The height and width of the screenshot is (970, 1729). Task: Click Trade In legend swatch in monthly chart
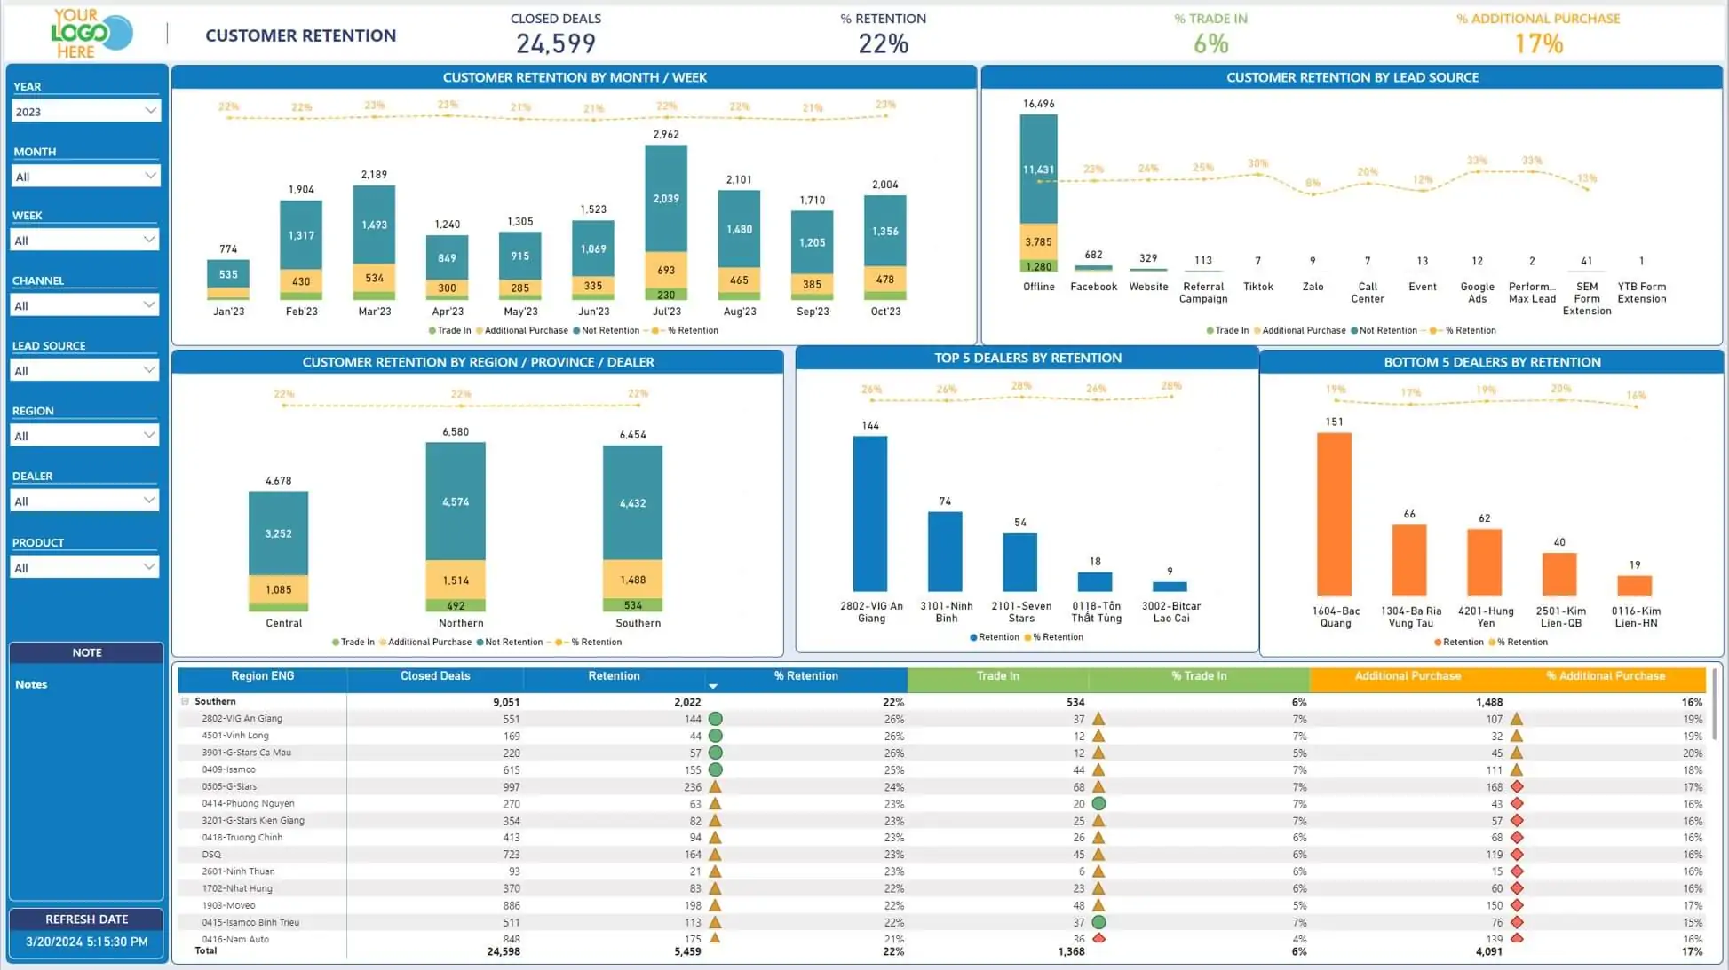432,331
